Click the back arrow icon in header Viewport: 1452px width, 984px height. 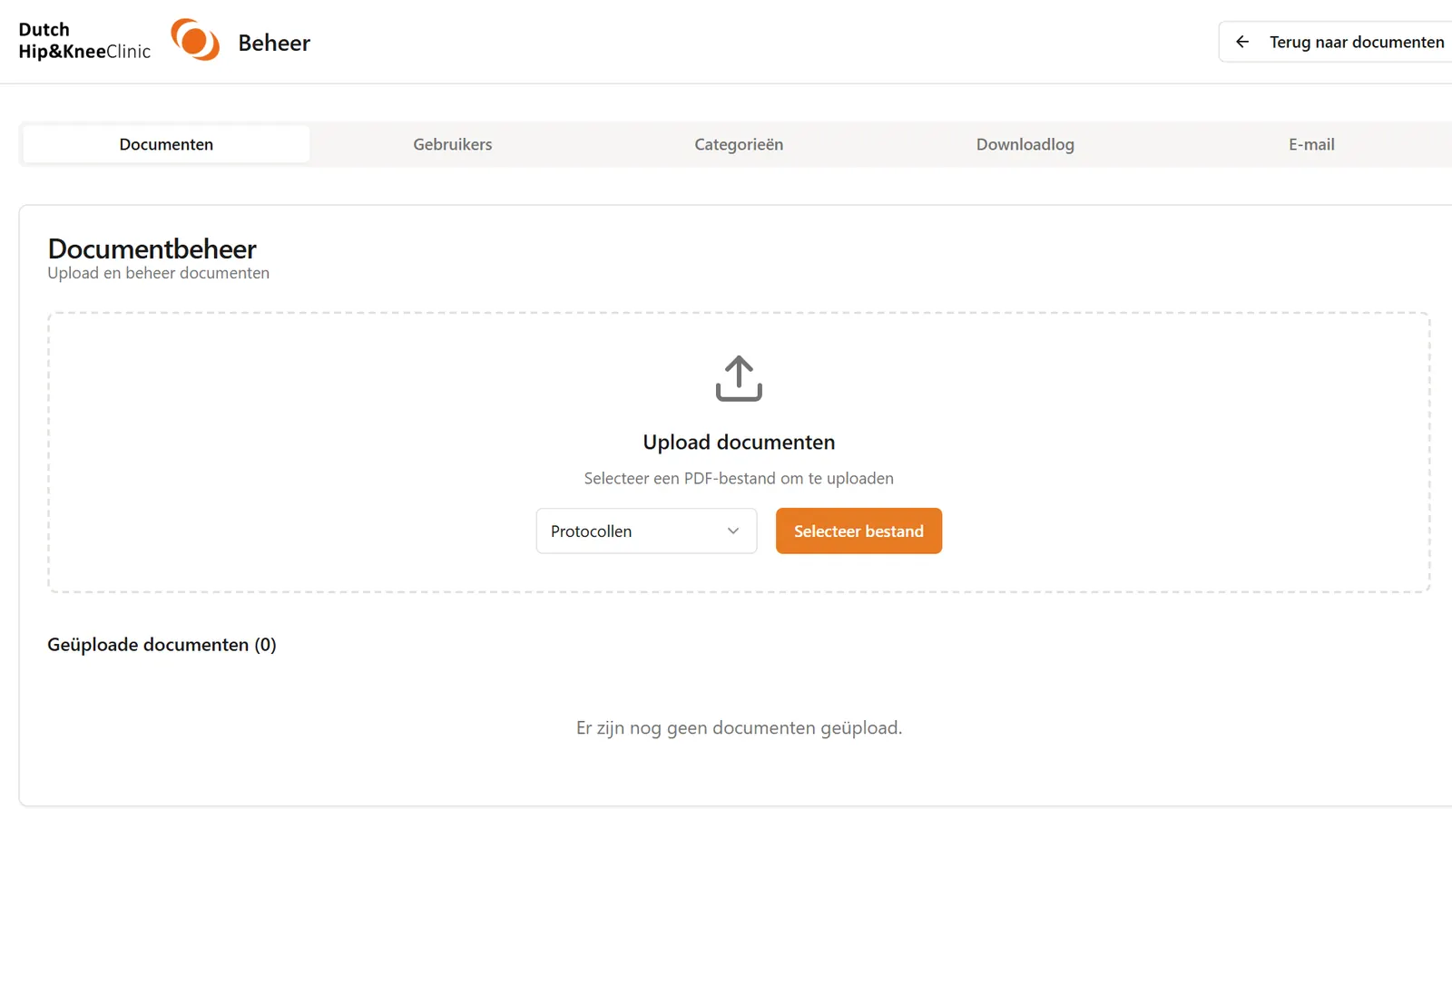point(1242,42)
